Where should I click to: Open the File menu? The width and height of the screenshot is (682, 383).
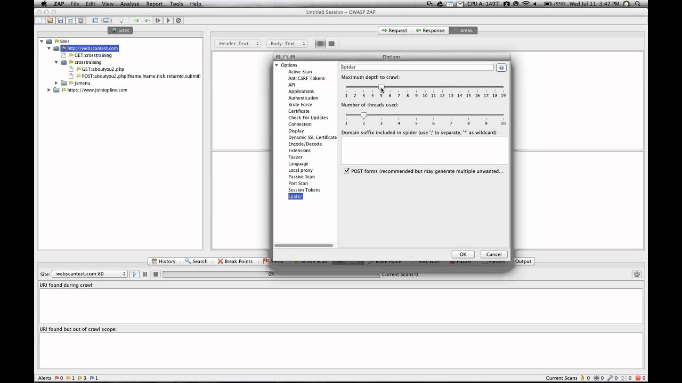click(x=75, y=4)
